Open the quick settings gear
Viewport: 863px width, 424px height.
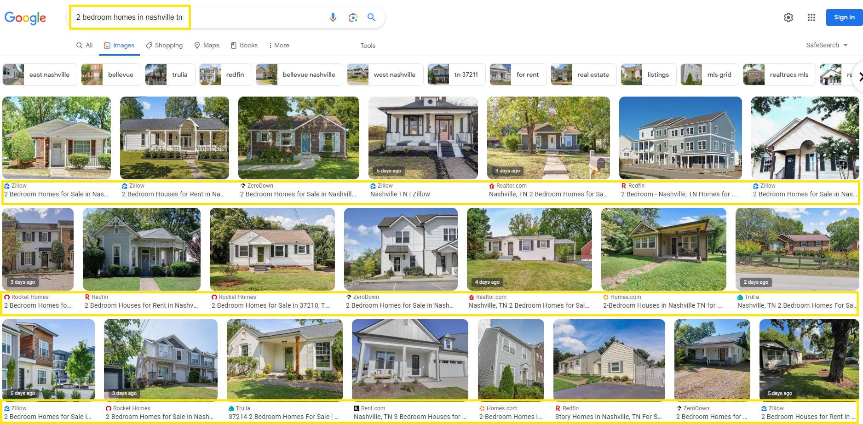[788, 17]
